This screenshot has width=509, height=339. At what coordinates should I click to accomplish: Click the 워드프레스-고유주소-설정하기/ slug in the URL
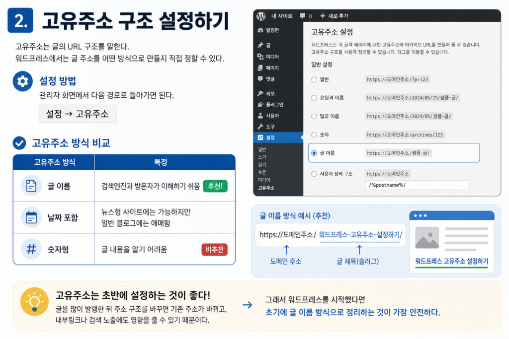(x=361, y=235)
